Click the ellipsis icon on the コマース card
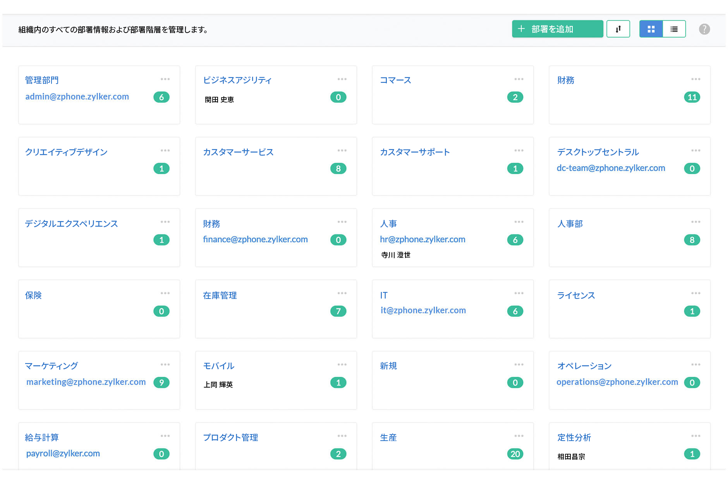The width and height of the screenshot is (728, 484). coord(519,79)
